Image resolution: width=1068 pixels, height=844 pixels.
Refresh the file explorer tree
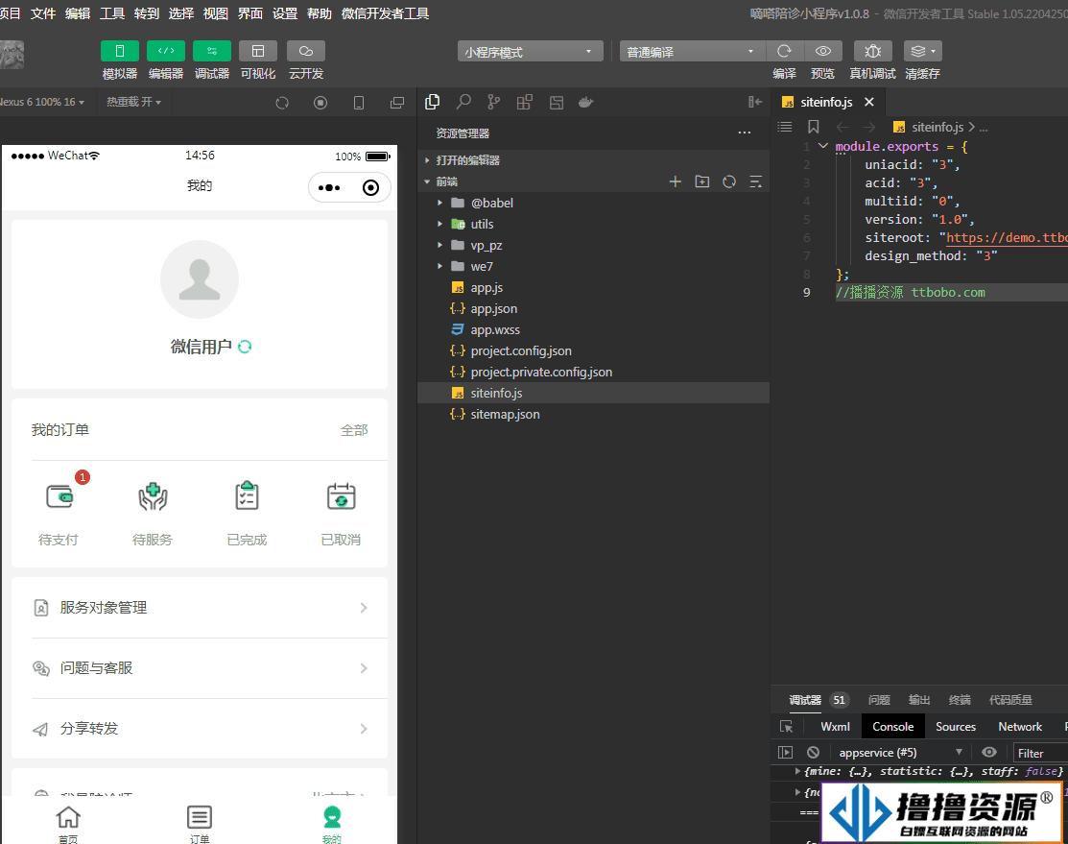coord(729,181)
